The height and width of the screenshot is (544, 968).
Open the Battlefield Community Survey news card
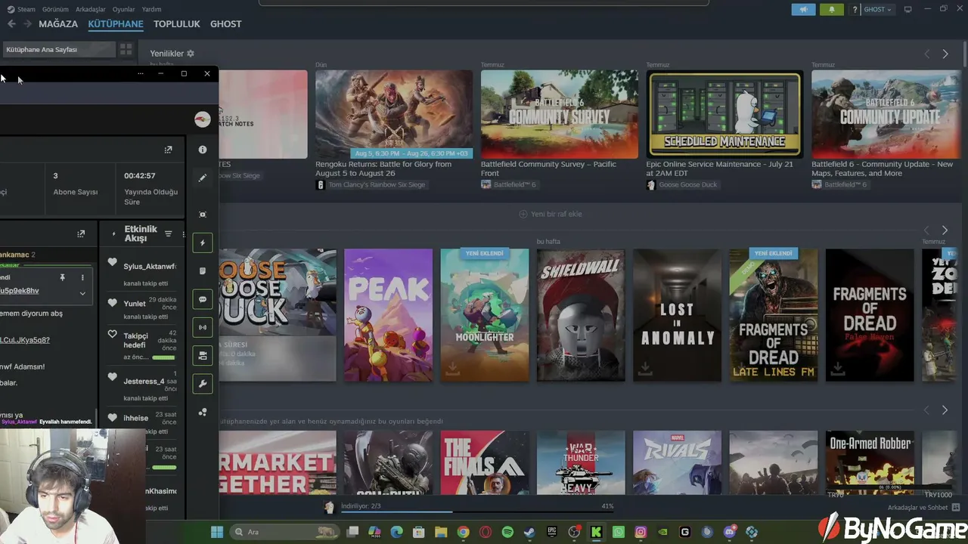point(560,114)
